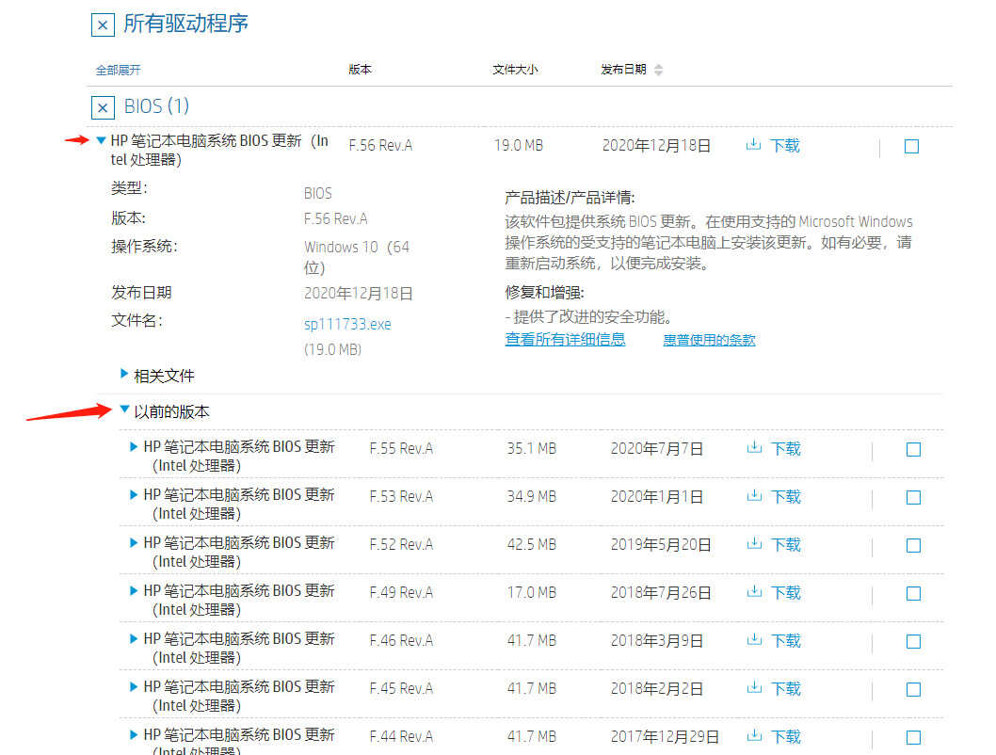The width and height of the screenshot is (996, 755).
Task: Select the 34.9 MB size cell
Action: coord(532,496)
